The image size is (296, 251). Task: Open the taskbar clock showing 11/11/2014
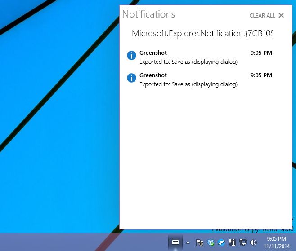coord(276,242)
